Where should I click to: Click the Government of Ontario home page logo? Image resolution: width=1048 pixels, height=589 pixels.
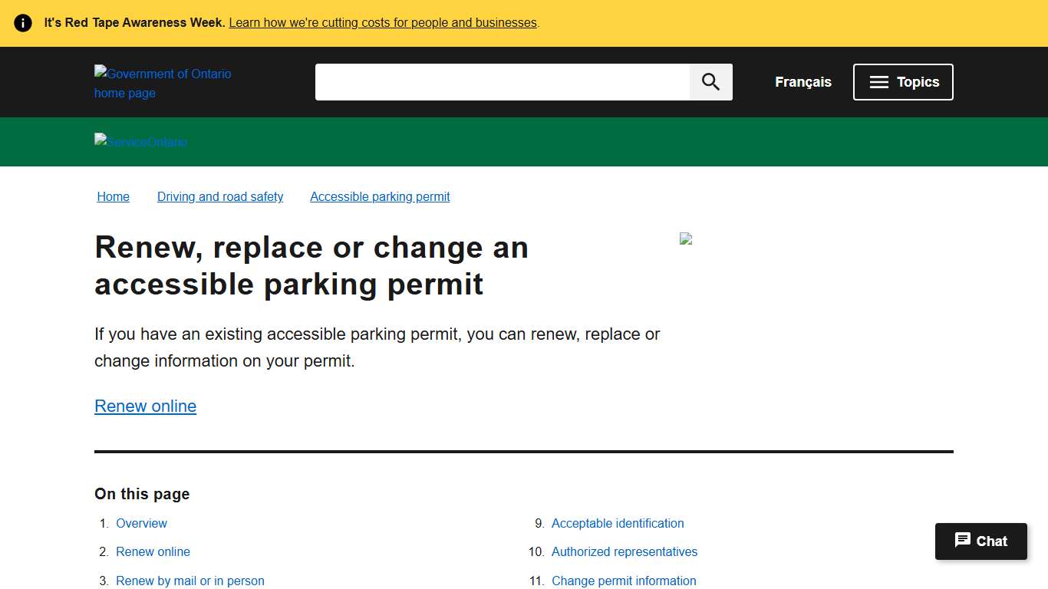(x=163, y=83)
